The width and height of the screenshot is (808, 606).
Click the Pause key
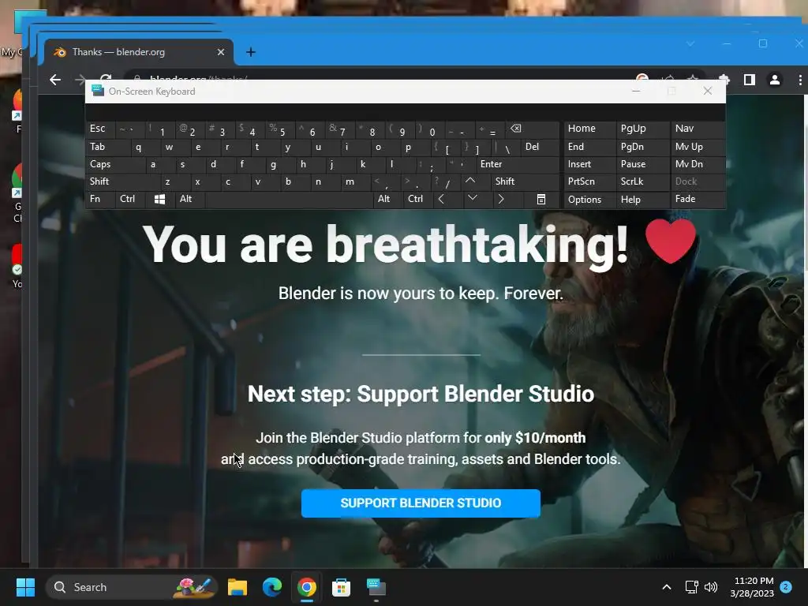642,164
